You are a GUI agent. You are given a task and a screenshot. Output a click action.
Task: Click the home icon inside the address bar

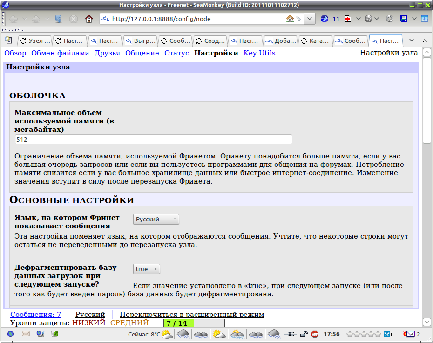click(x=290, y=19)
